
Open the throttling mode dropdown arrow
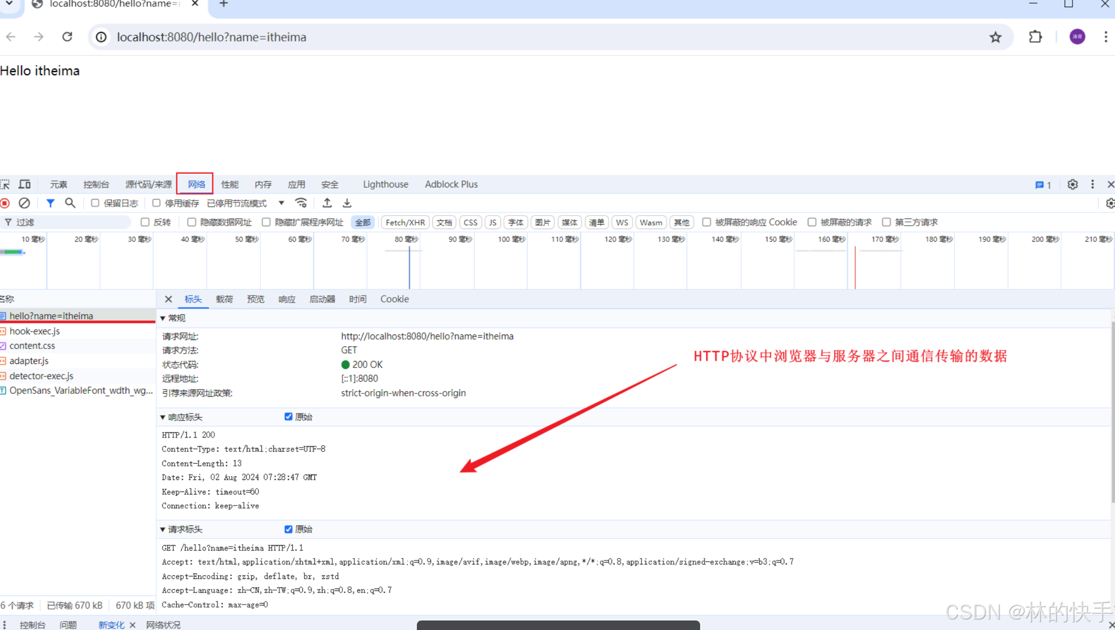281,203
